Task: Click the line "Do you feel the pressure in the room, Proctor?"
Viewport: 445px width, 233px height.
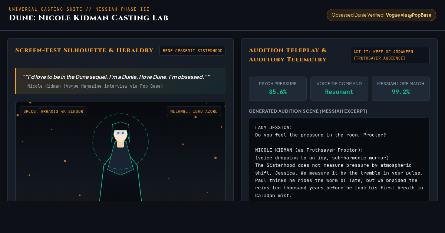Action: (x=320, y=135)
